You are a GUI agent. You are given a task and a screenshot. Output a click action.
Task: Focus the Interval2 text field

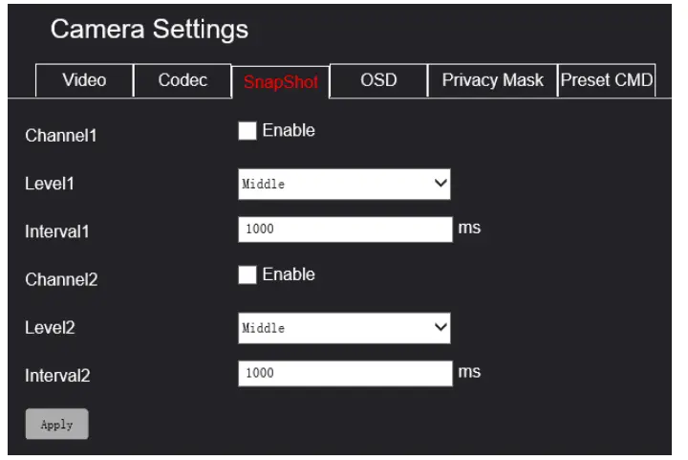coord(344,374)
